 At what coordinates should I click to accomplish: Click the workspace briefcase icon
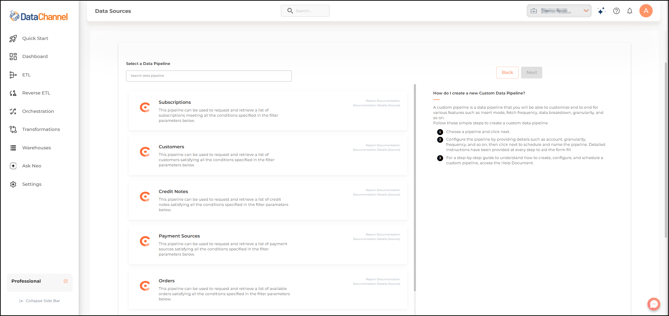click(x=534, y=11)
